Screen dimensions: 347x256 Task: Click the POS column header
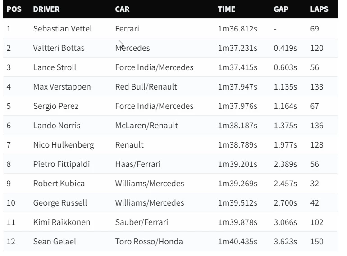pyautogui.click(x=14, y=9)
